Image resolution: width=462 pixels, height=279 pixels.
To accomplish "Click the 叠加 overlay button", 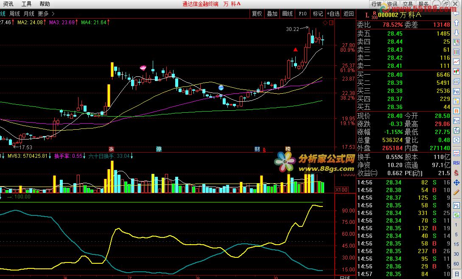I will point(272,14).
